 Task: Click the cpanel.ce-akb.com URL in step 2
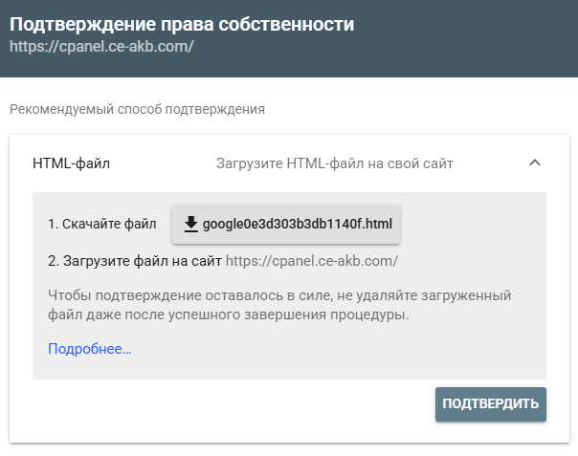(312, 261)
